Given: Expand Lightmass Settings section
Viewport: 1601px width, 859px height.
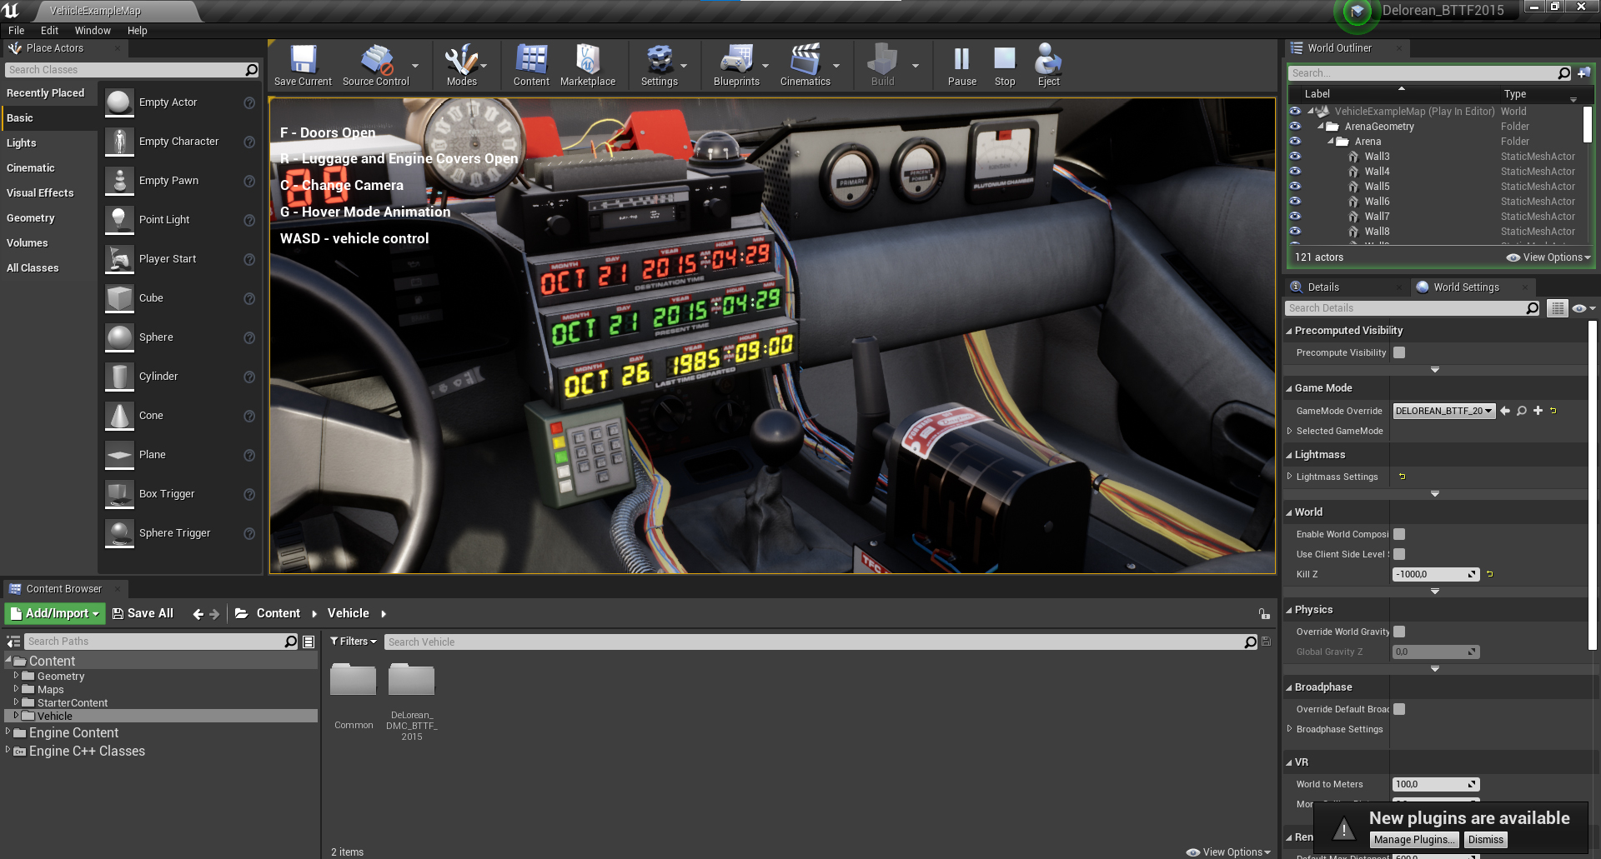Looking at the screenshot, I should coord(1289,477).
